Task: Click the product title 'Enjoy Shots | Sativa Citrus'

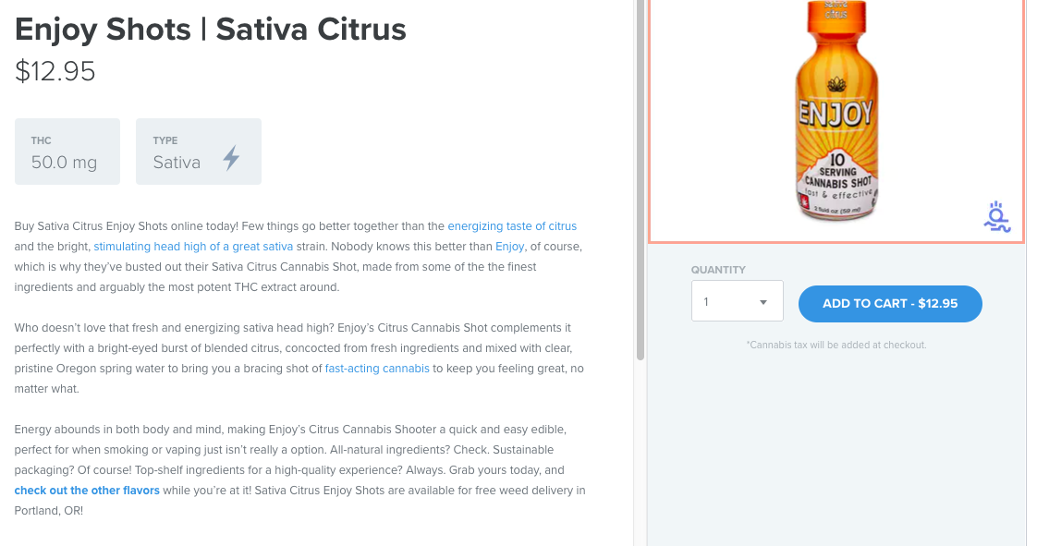Action: tap(211, 30)
